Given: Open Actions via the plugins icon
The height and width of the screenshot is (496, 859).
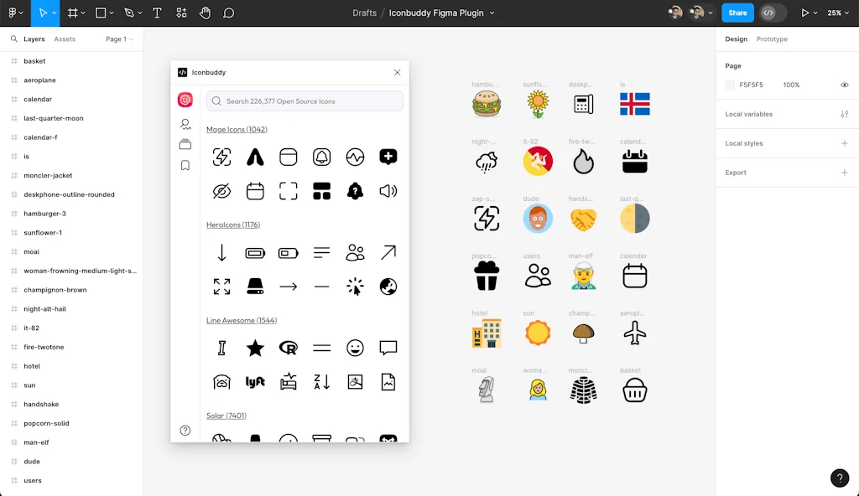Looking at the screenshot, I should (x=182, y=13).
